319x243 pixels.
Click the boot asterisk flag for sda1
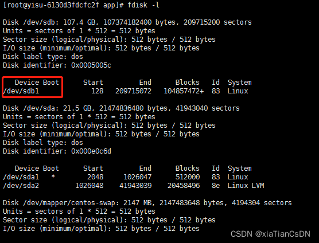(x=53, y=177)
